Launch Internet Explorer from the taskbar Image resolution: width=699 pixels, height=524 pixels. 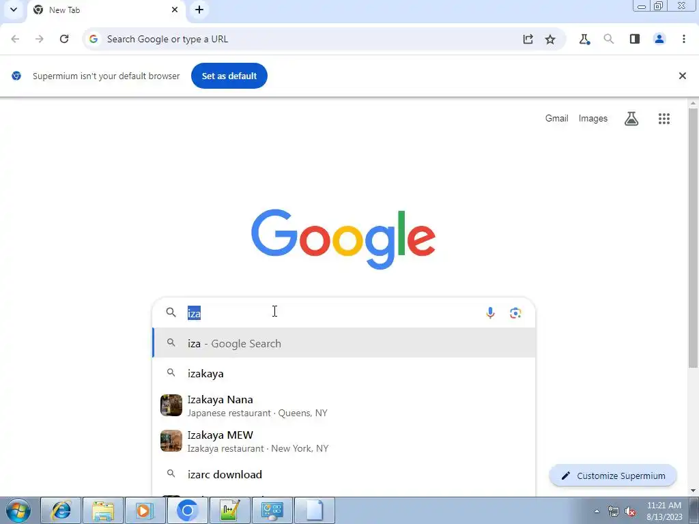(61, 510)
